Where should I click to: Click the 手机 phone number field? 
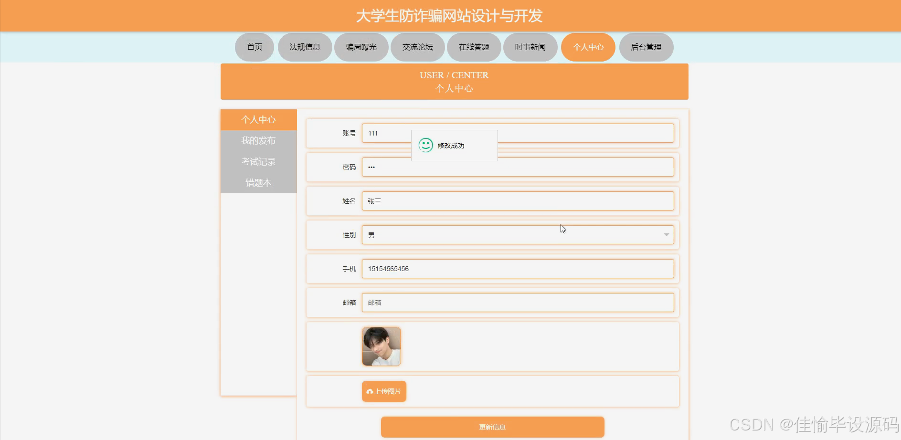(518, 269)
